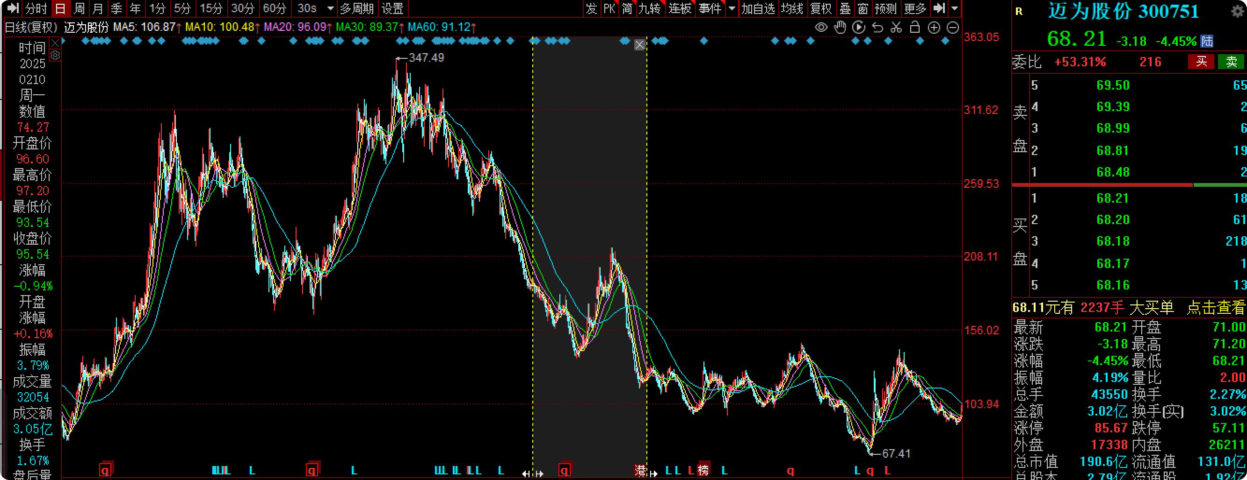This screenshot has width=1247, height=480.
Task: Open the 事件 events button
Action: tap(710, 8)
